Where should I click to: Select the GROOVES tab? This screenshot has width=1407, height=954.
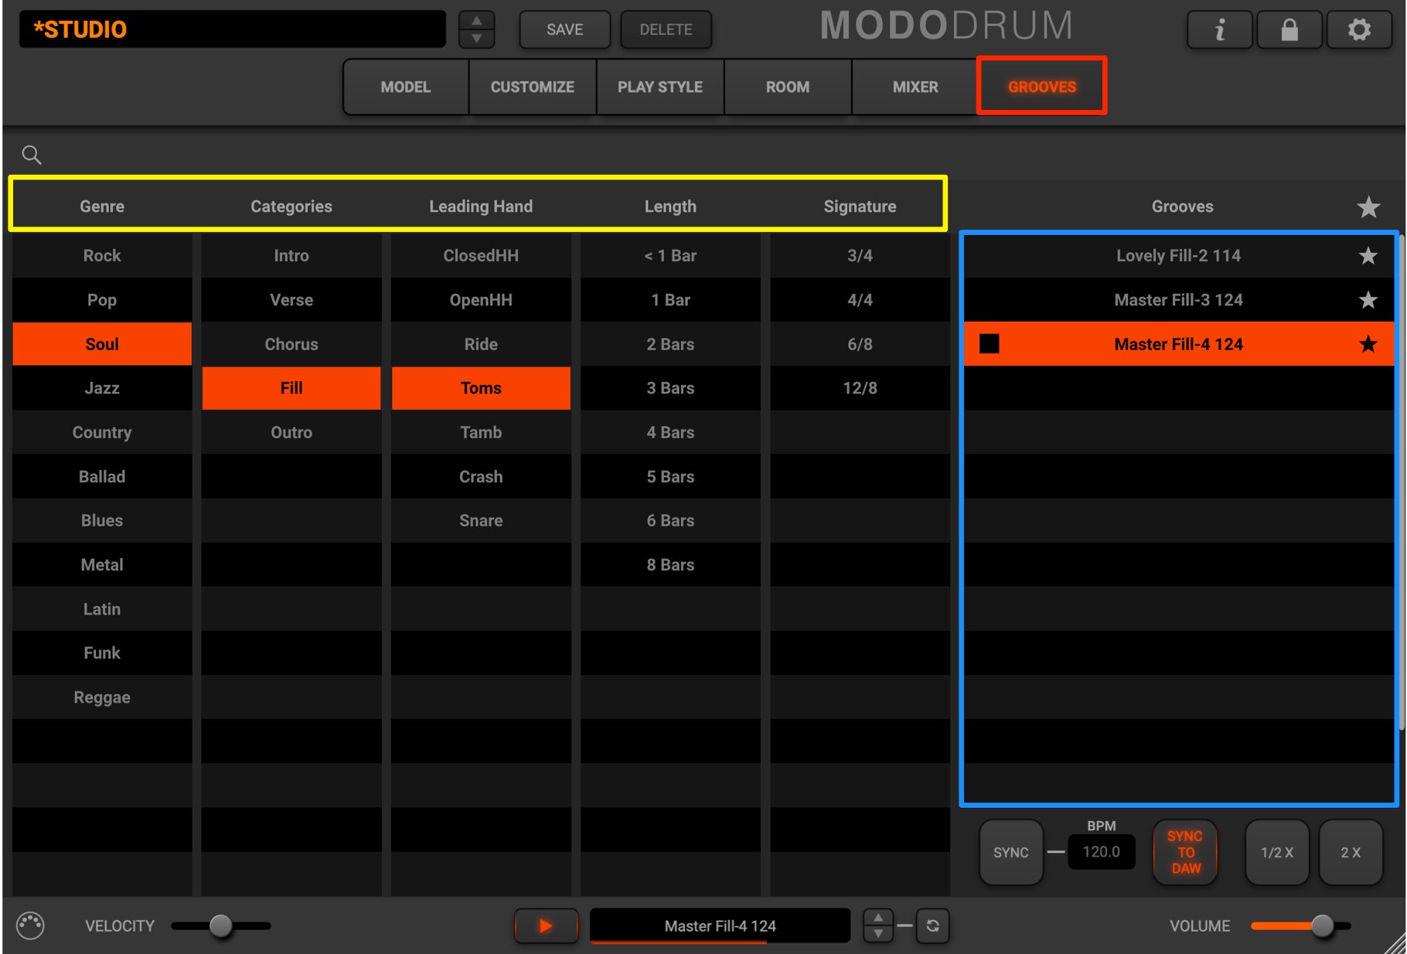tap(1042, 87)
